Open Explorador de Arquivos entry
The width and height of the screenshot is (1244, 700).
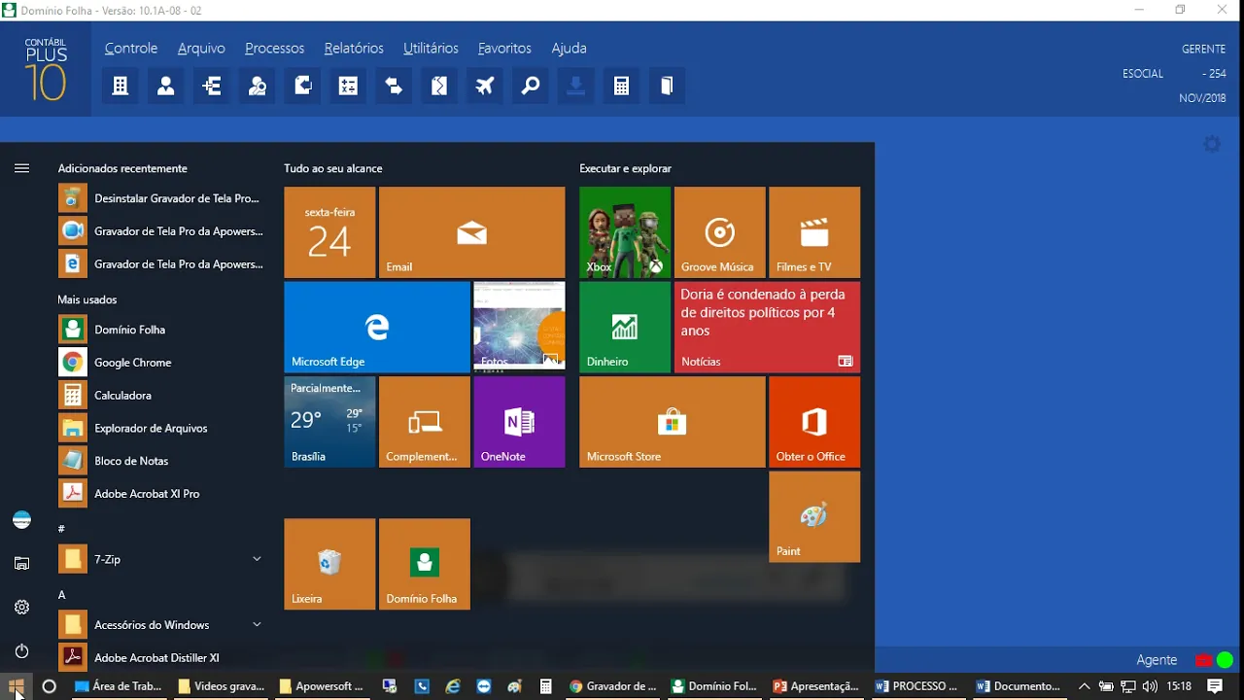pos(160,428)
